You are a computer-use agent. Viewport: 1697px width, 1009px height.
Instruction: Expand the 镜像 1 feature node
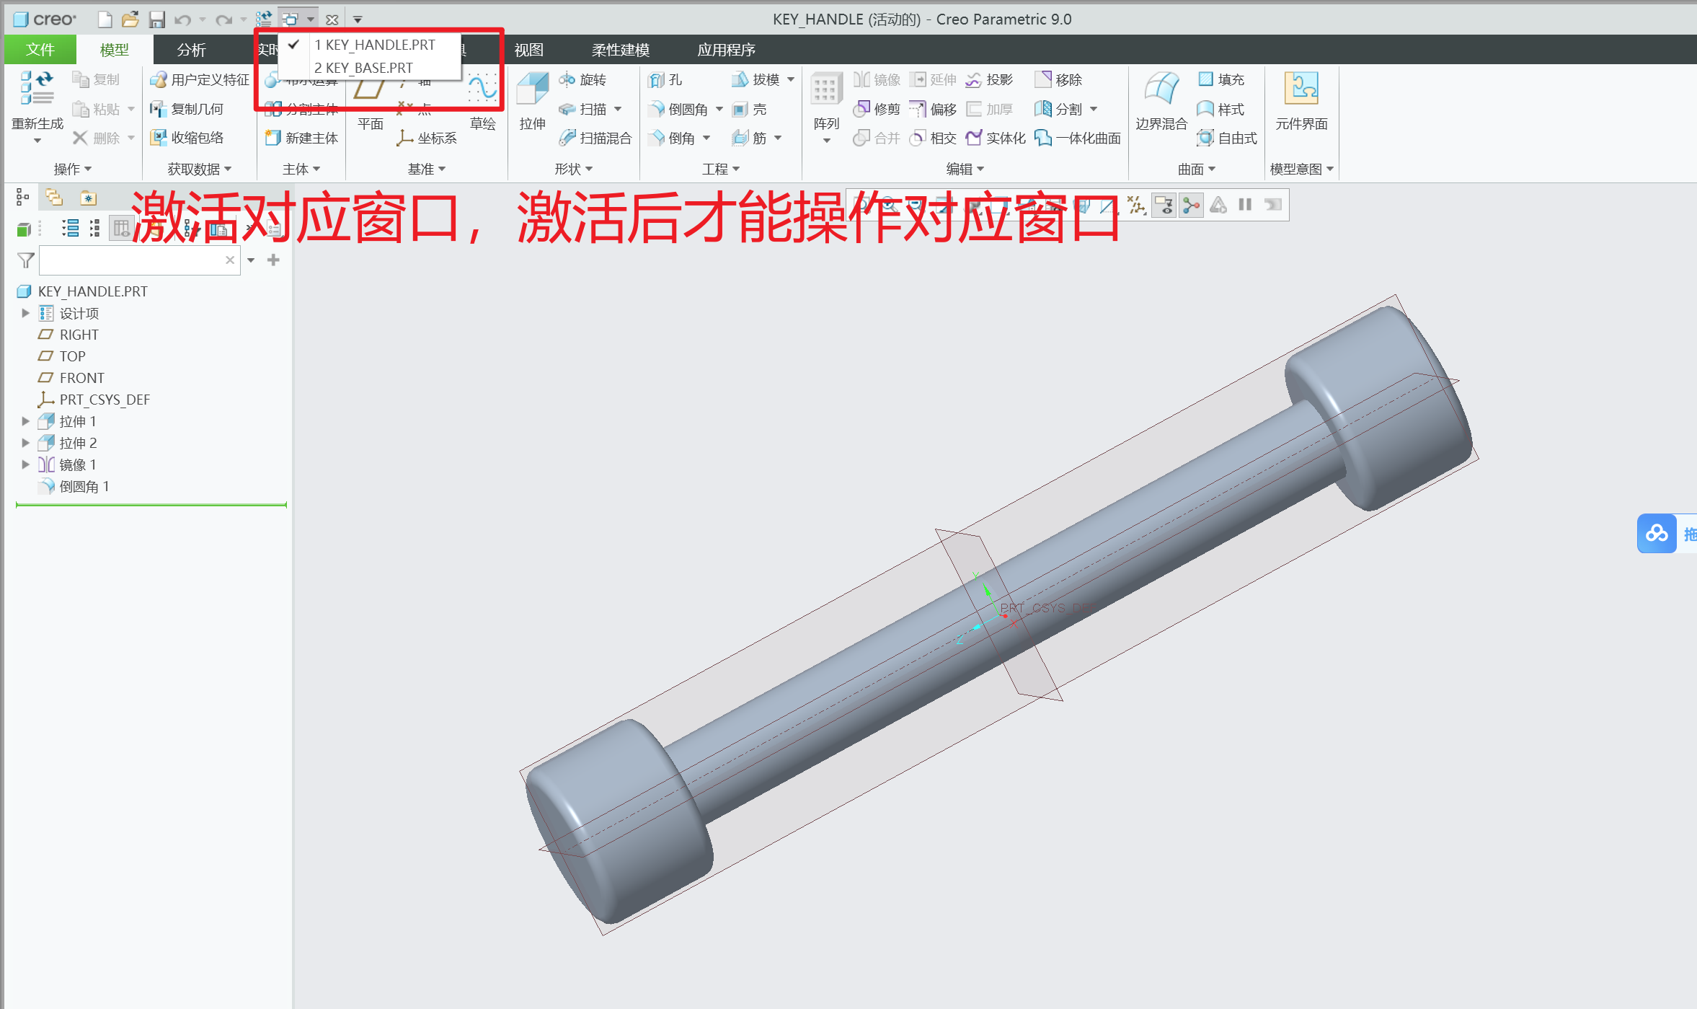coord(25,464)
